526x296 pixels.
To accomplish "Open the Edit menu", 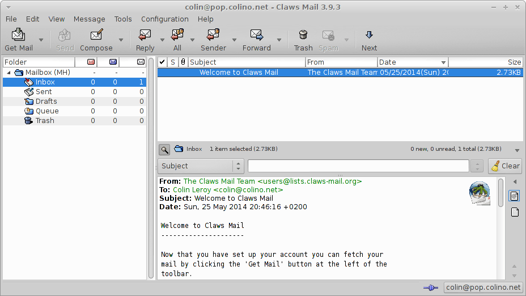I will pyautogui.click(x=32, y=19).
